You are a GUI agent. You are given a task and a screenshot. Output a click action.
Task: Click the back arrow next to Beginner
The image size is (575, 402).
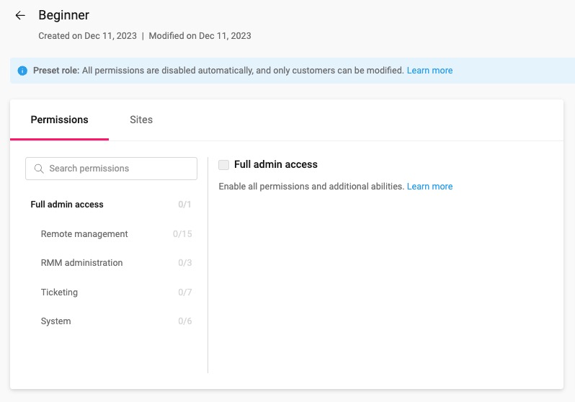tap(20, 15)
